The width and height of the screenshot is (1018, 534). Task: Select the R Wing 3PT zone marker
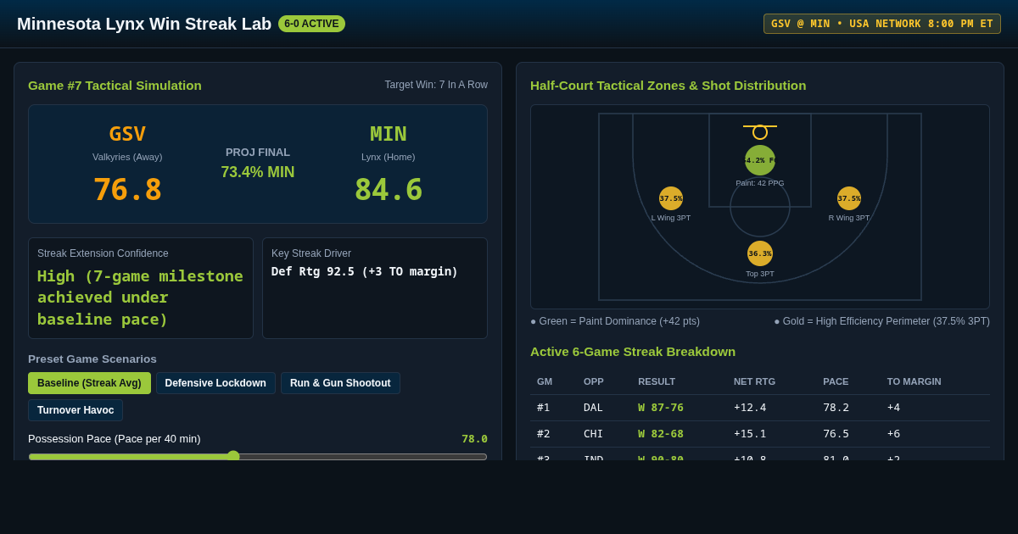click(849, 198)
